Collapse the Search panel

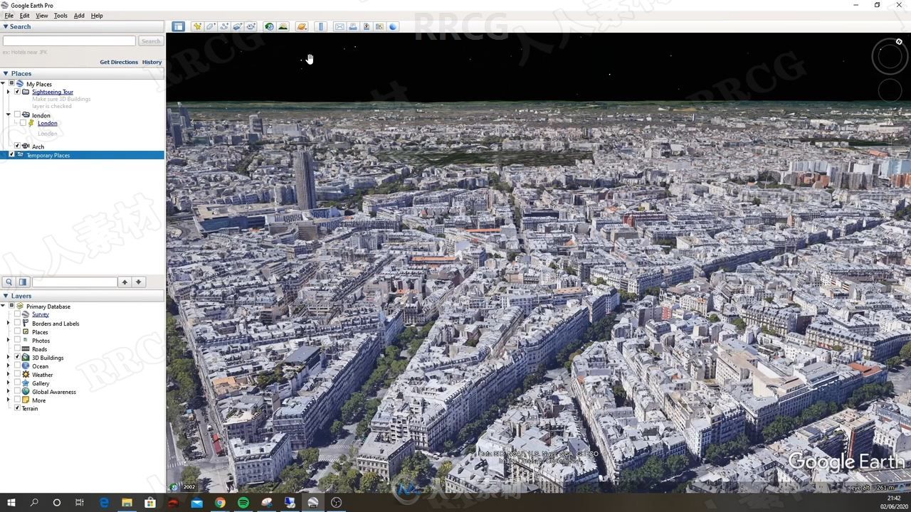click(6, 26)
